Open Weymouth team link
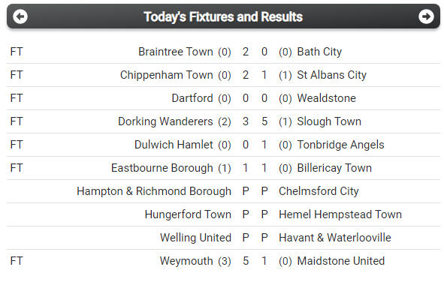This screenshot has width=444, height=282. pos(186,261)
